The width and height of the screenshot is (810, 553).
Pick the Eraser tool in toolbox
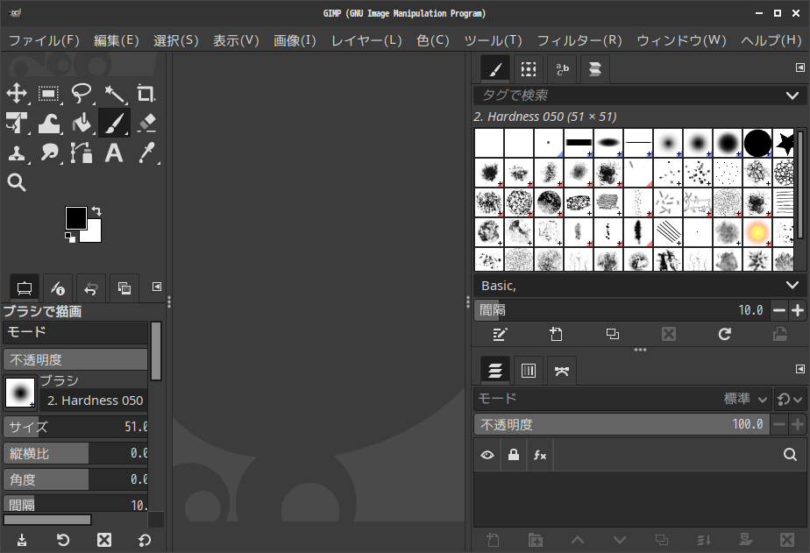(x=146, y=123)
